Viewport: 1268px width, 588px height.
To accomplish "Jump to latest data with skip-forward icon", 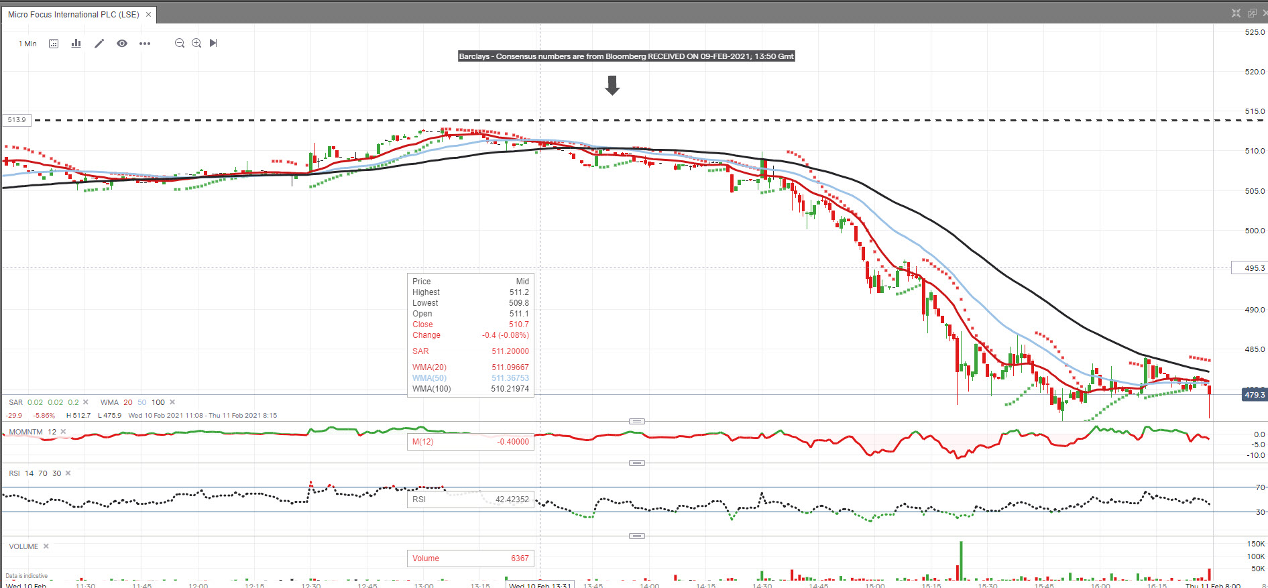I will (213, 43).
